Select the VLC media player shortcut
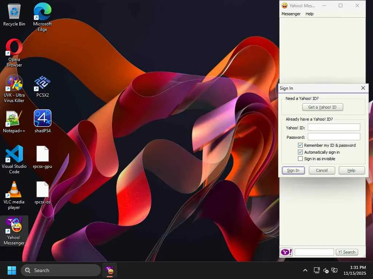373x279 pixels. (14, 195)
